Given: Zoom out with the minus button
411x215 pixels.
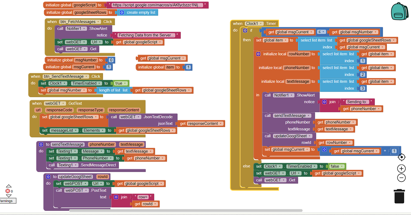Looking at the screenshot, I should [401, 178].
